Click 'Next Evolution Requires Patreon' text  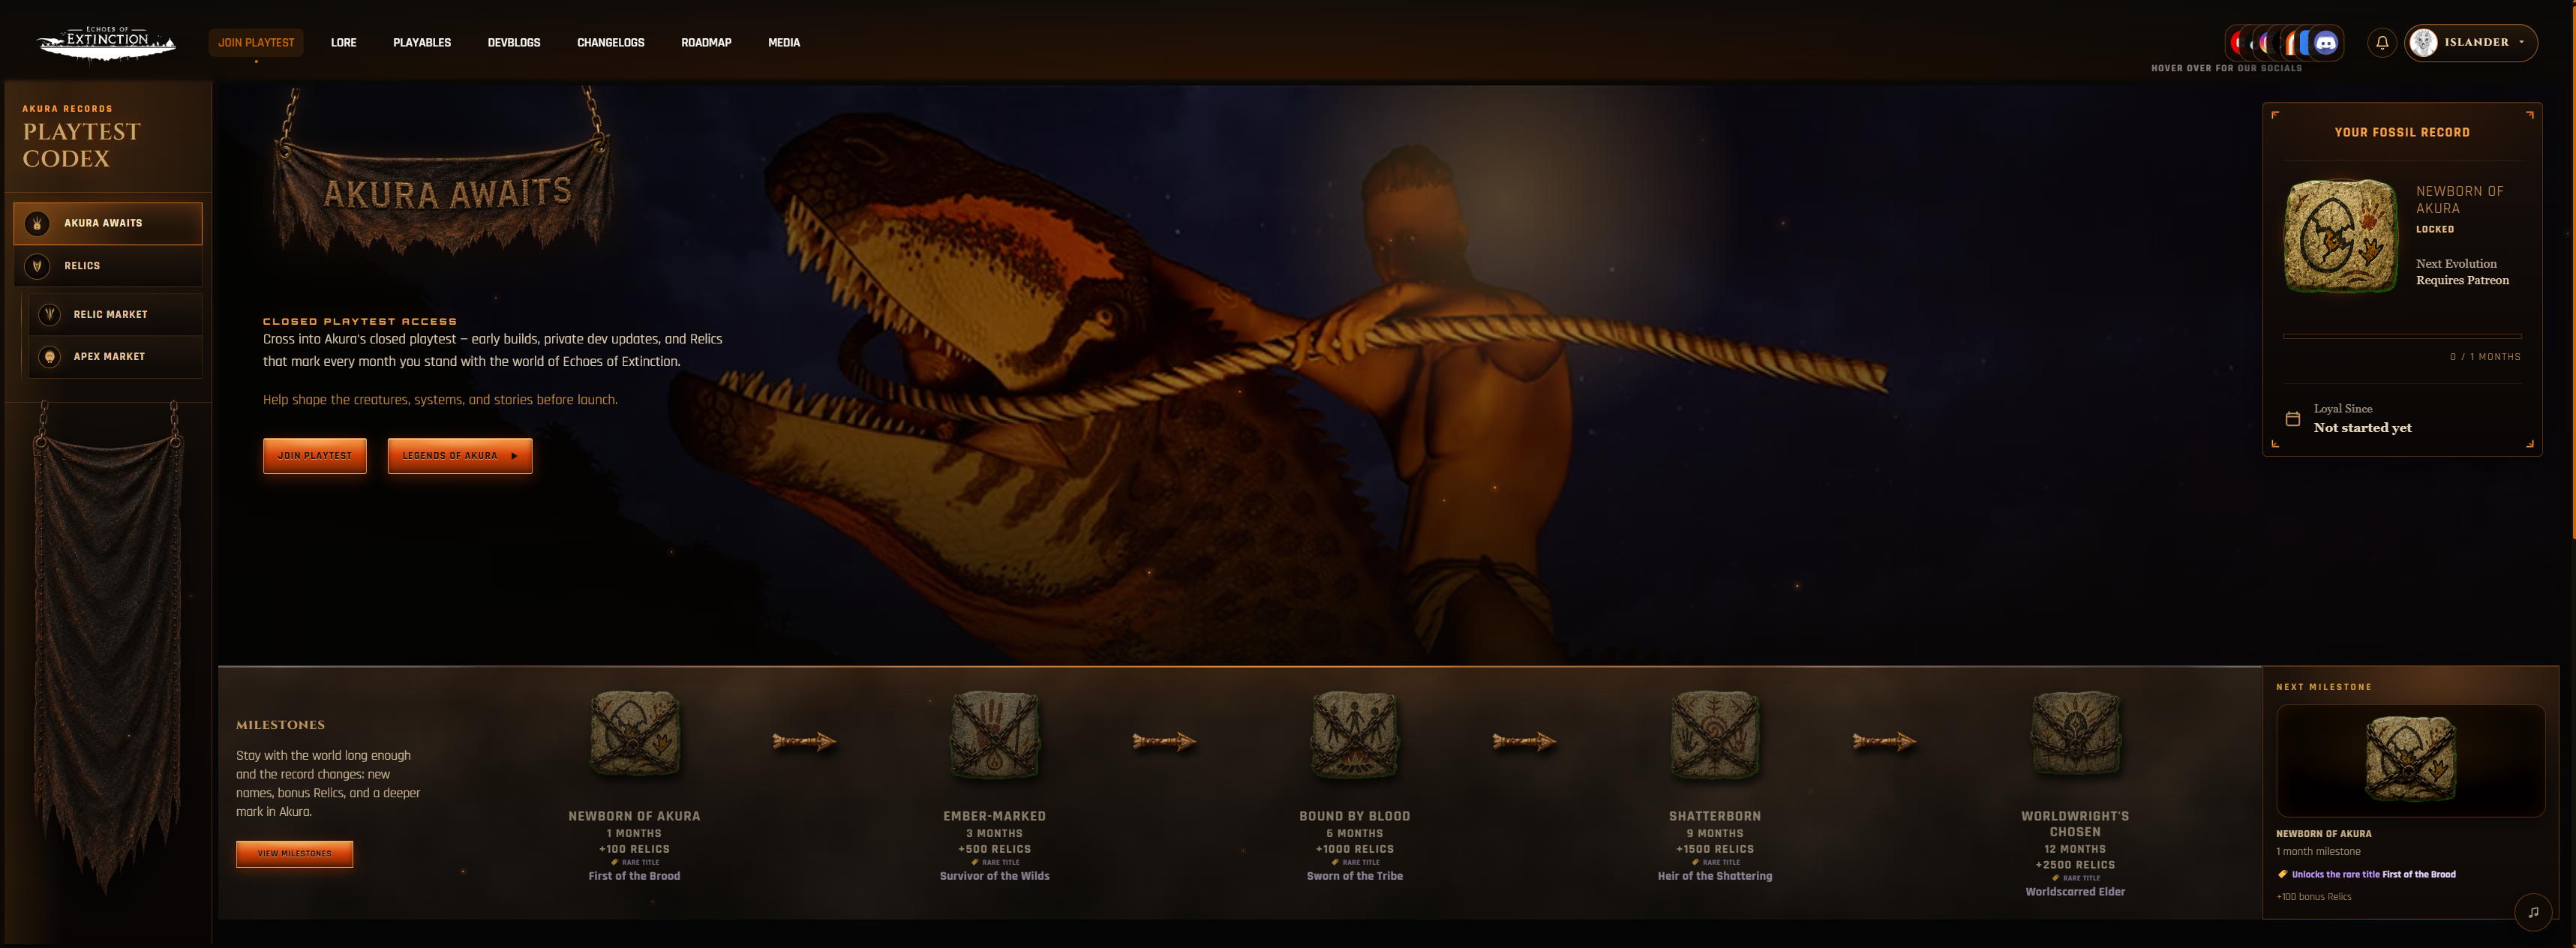(2462, 272)
